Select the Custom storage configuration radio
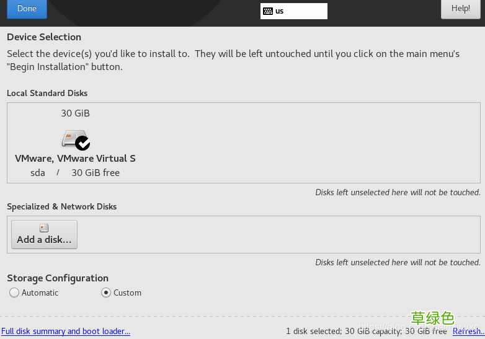The image size is (485, 339). [x=106, y=293]
